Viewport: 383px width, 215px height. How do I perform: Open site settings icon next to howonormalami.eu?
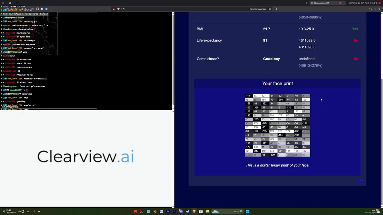pos(270,9)
